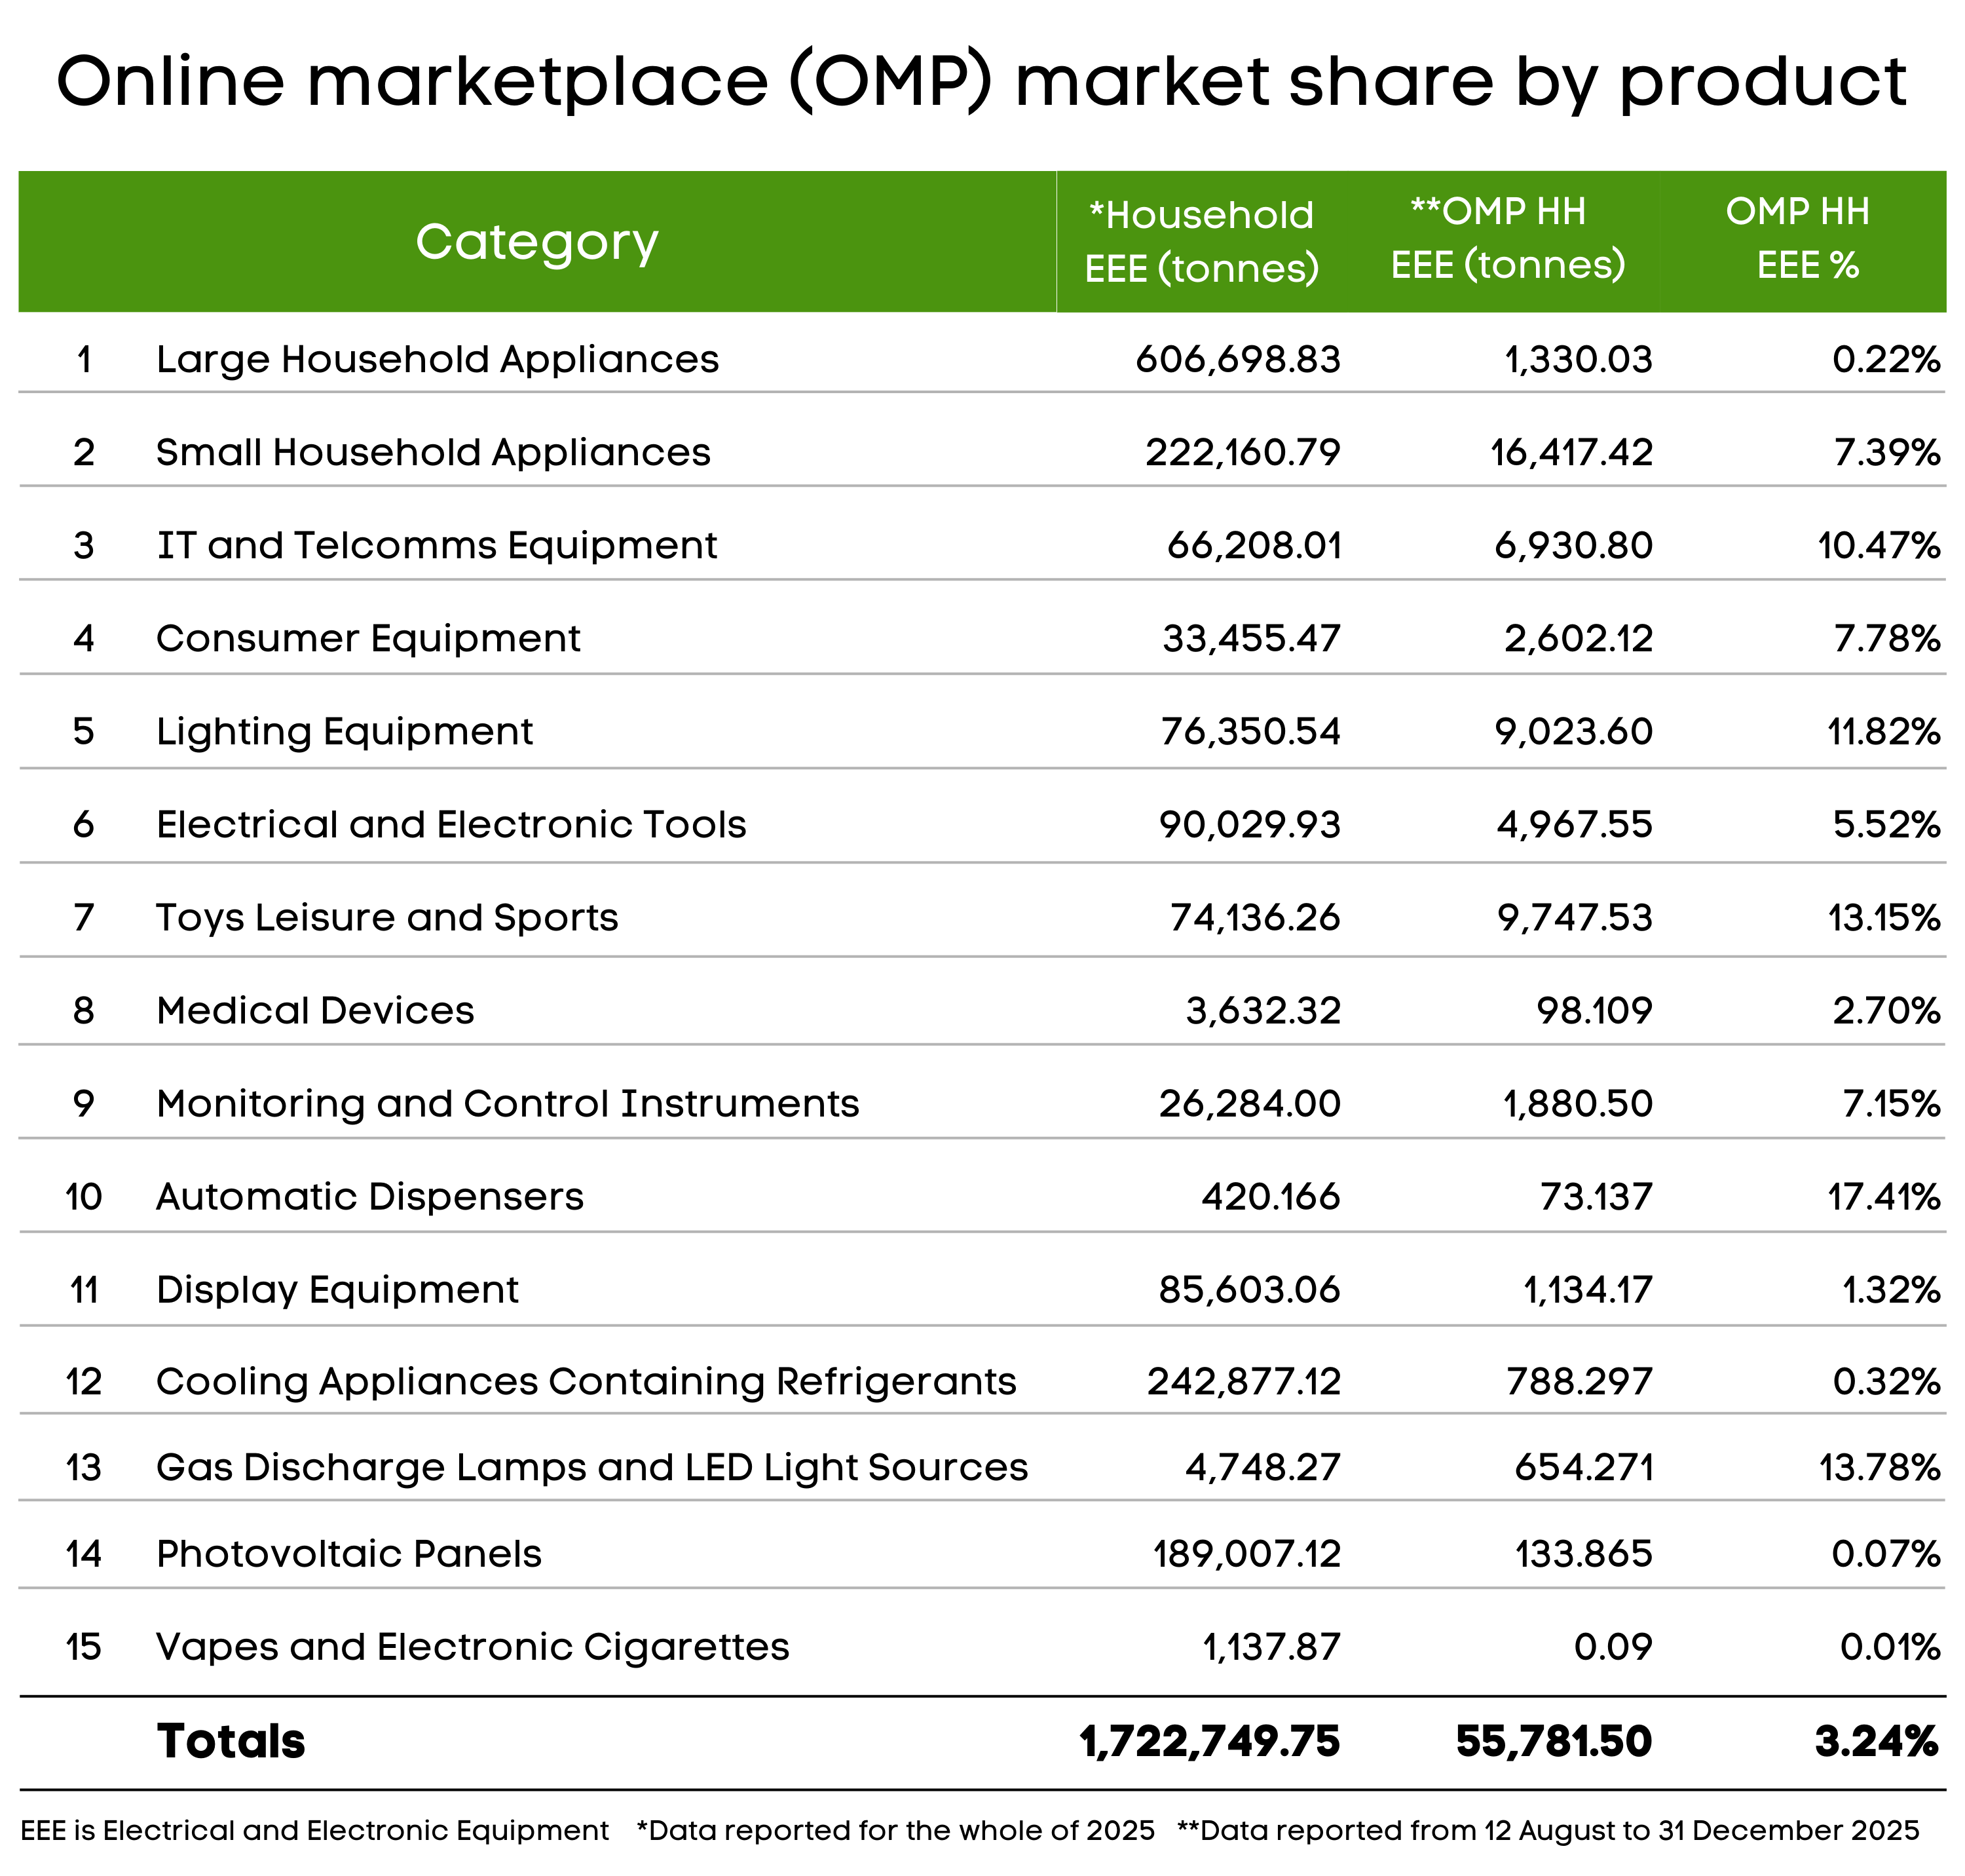Select the Small Household Appliances label
The width and height of the screenshot is (1965, 1876).
click(433, 452)
